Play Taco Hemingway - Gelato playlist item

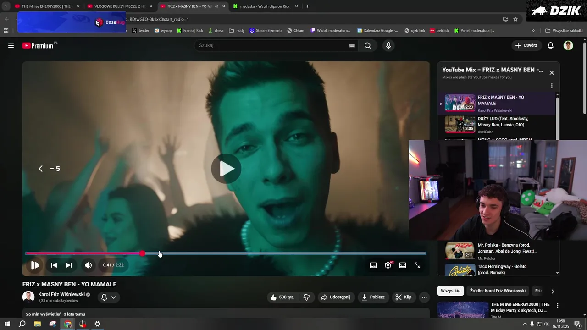click(496, 269)
